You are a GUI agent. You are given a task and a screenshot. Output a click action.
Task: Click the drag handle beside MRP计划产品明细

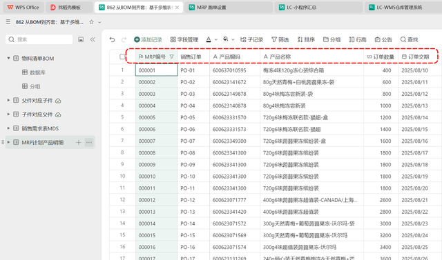(x=3, y=142)
